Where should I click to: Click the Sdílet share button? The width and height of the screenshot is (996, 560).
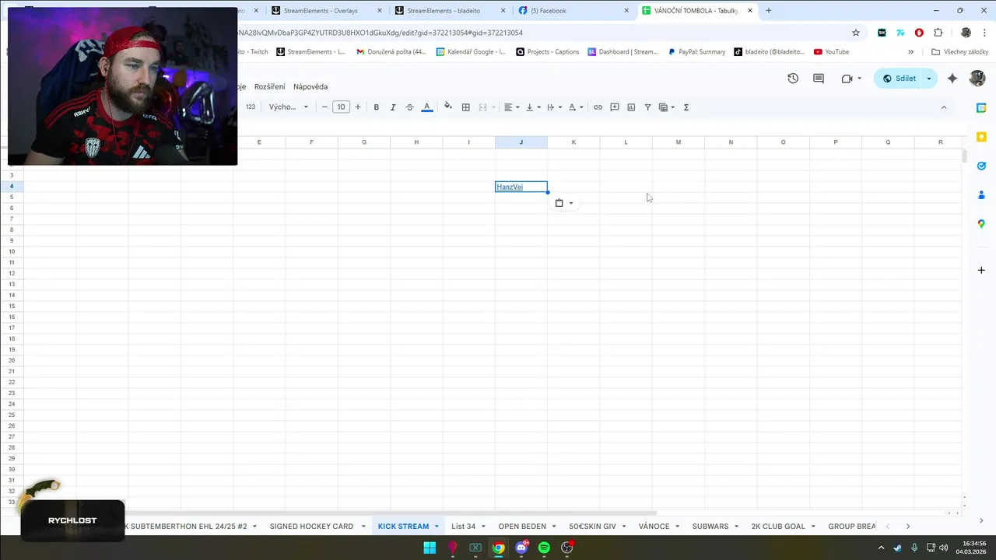897,79
